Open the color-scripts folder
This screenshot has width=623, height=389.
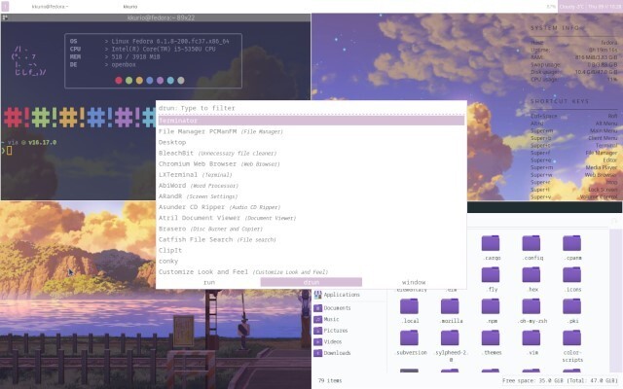coord(572,337)
